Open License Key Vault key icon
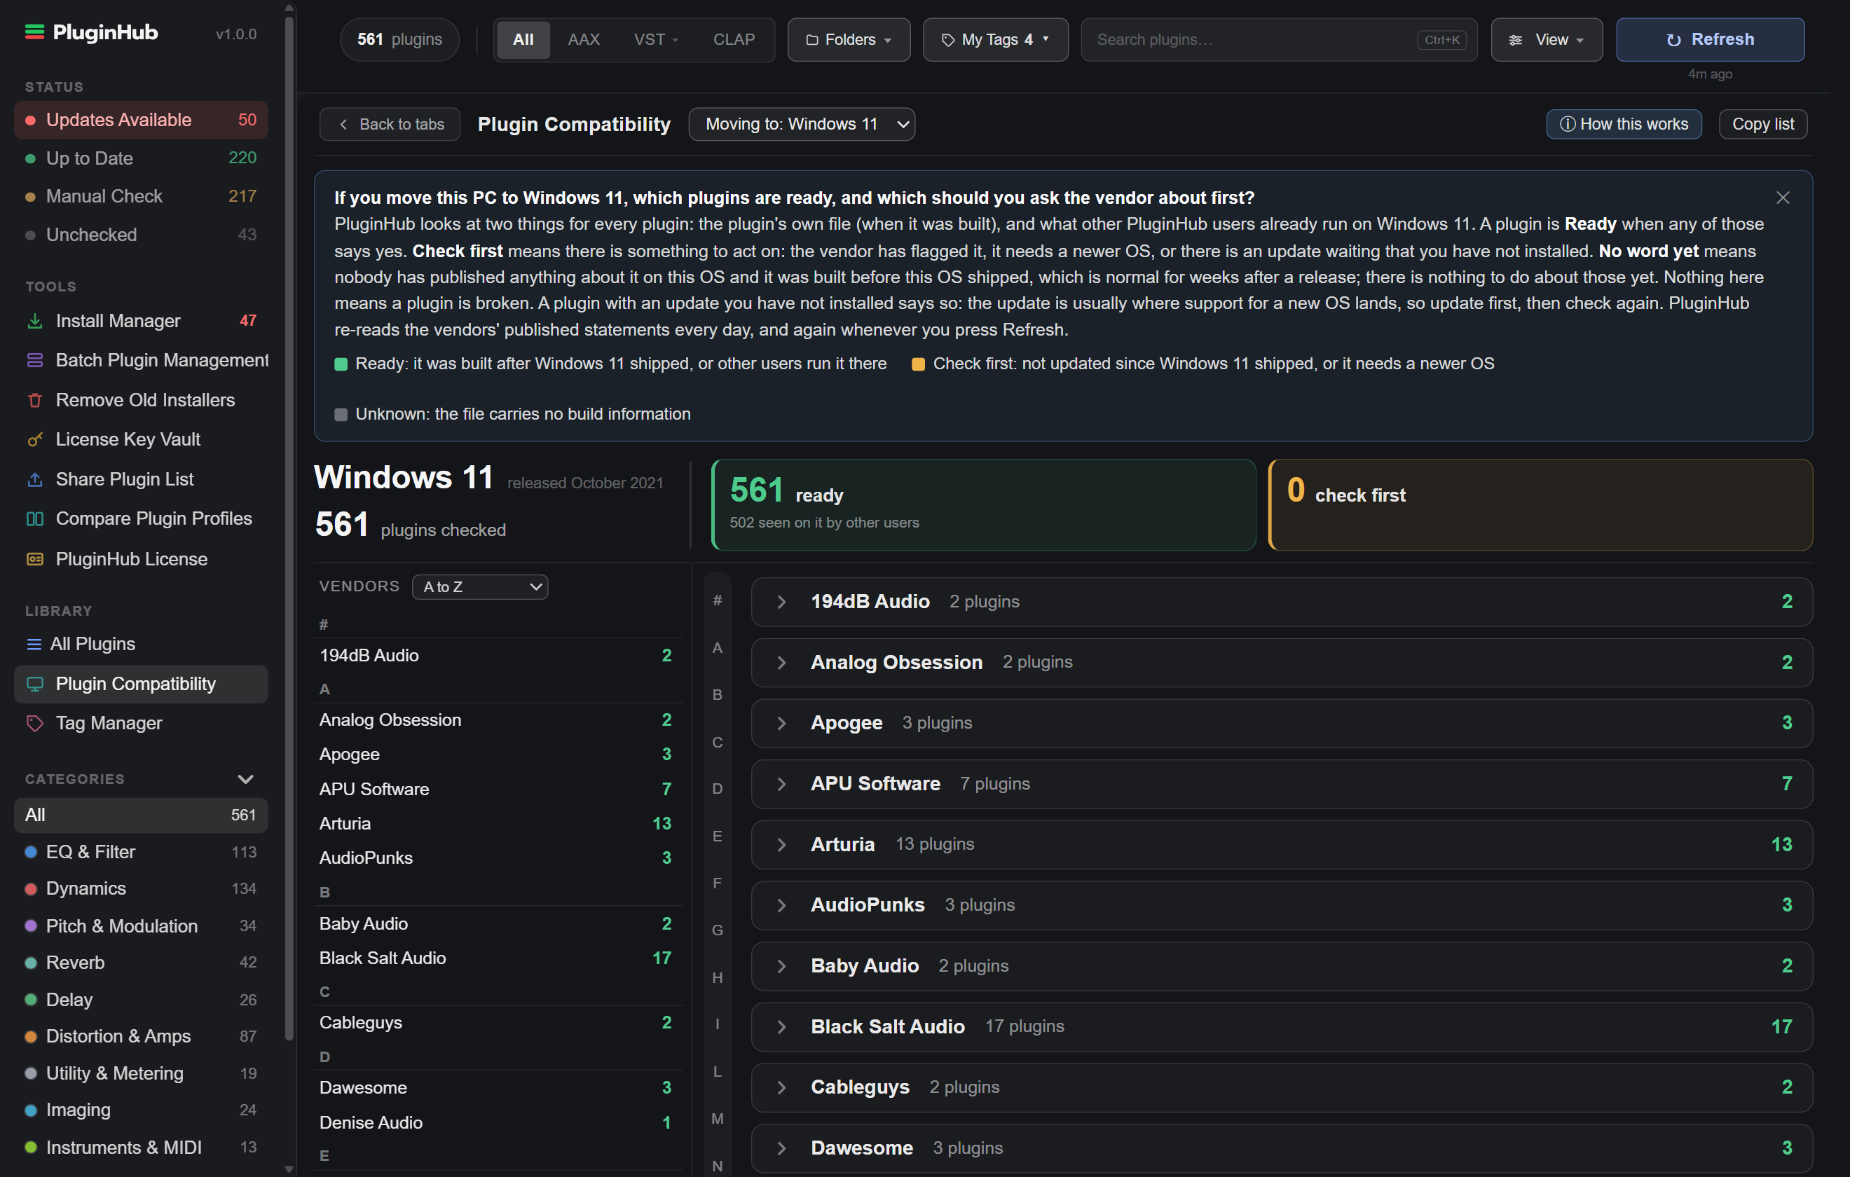 click(34, 439)
